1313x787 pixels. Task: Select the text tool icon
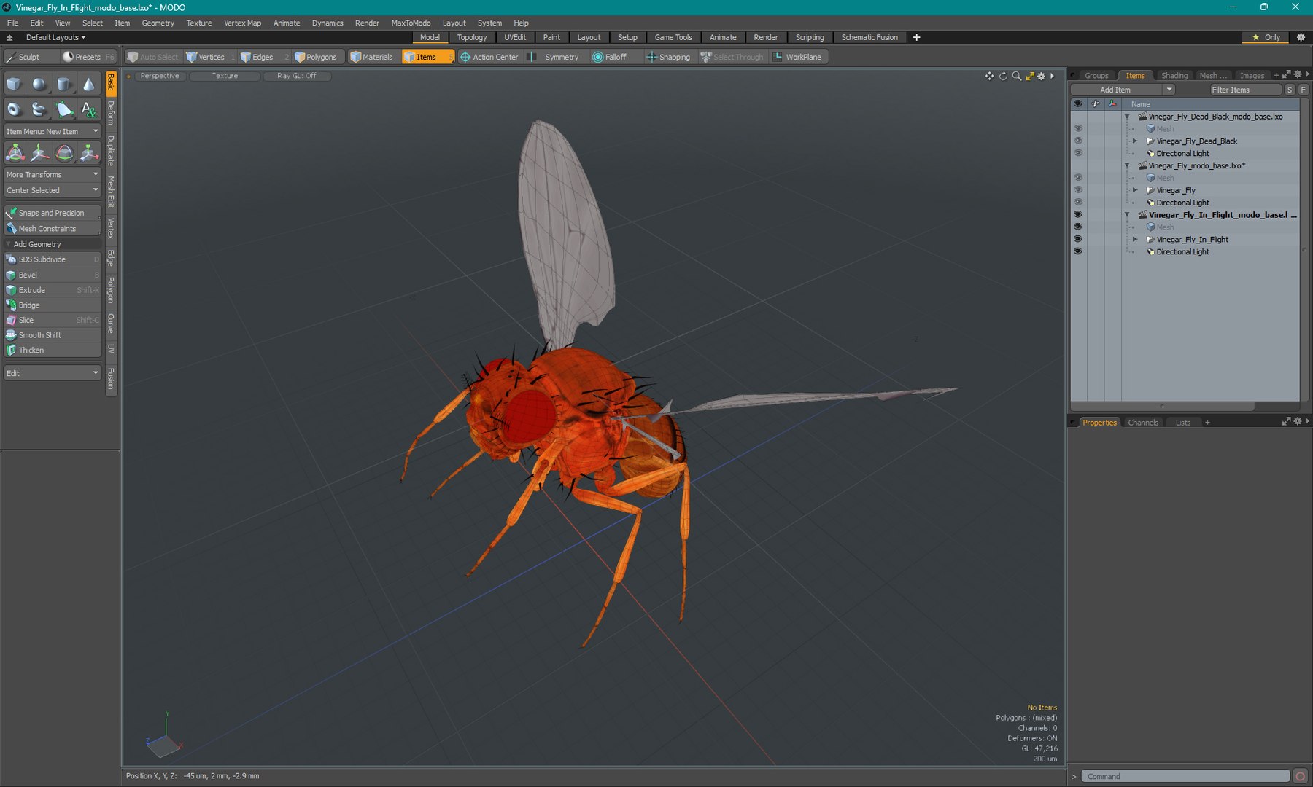[x=88, y=109]
